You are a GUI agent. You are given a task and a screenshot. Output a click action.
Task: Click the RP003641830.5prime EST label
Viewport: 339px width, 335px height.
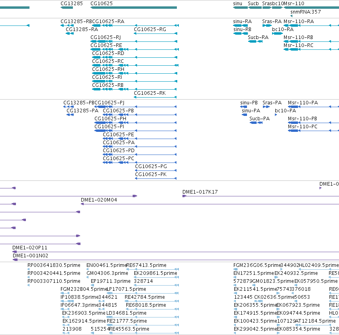(54, 265)
